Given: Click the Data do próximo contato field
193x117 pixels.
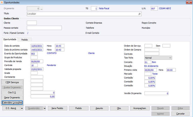Looking at the screenshot, I should point(37,50).
